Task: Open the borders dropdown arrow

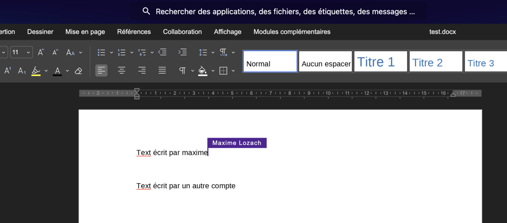Action: tap(233, 71)
